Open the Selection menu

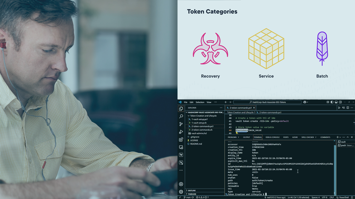click(x=200, y=102)
